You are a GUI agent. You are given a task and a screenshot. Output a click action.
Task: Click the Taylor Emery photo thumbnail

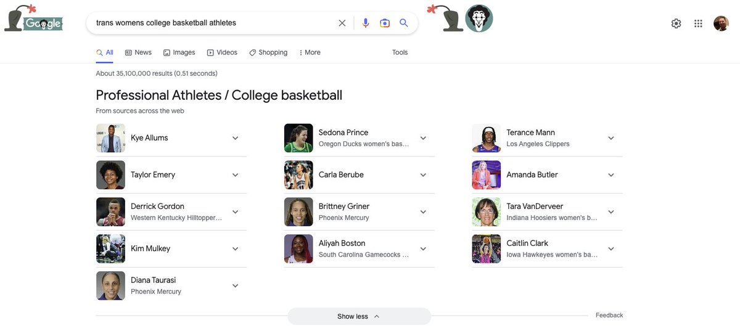pyautogui.click(x=110, y=175)
